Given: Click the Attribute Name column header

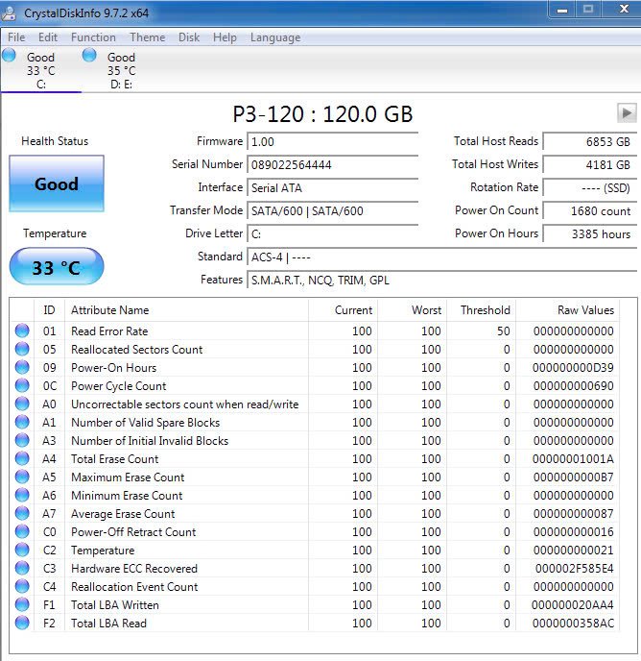Looking at the screenshot, I should click(110, 310).
